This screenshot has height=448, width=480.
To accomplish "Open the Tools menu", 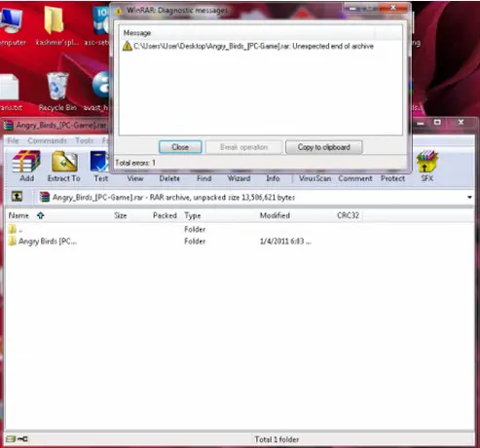I will tap(85, 140).
